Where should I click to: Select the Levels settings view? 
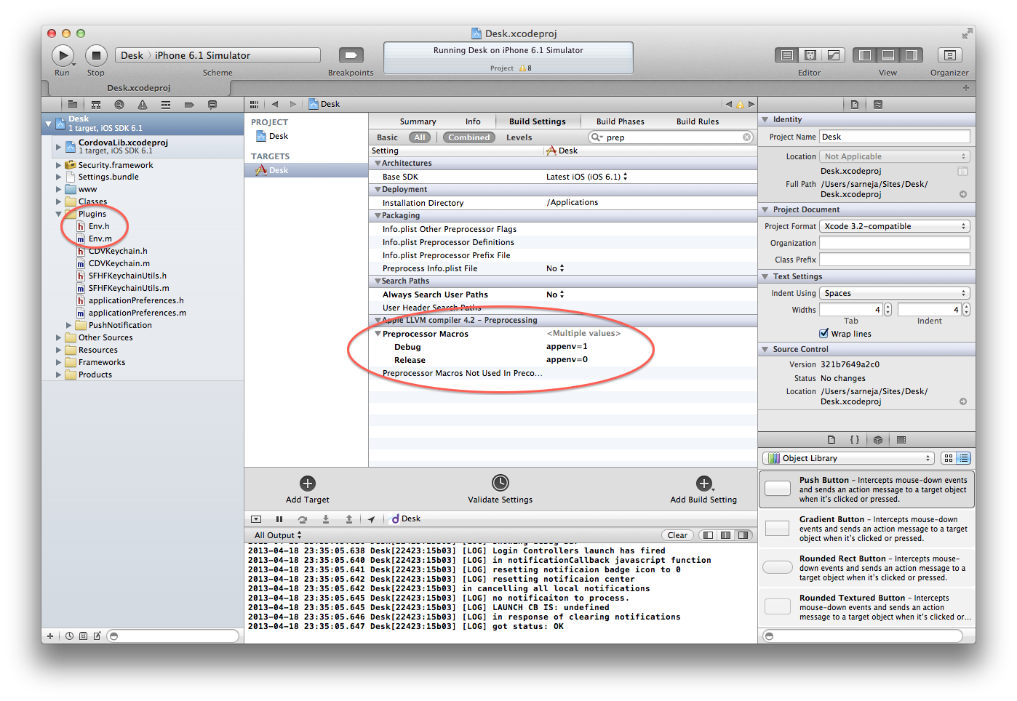(519, 137)
